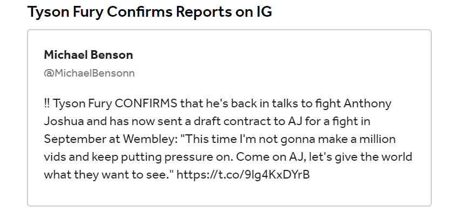Click the word September in the tweet
The image size is (455, 219).
tap(75, 140)
